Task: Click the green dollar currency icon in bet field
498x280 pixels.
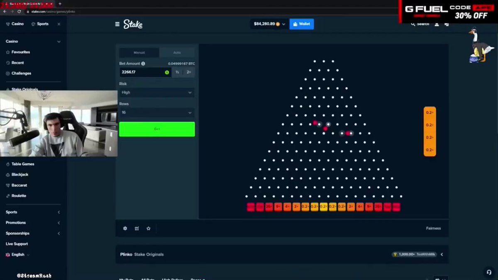Action: tap(167, 72)
